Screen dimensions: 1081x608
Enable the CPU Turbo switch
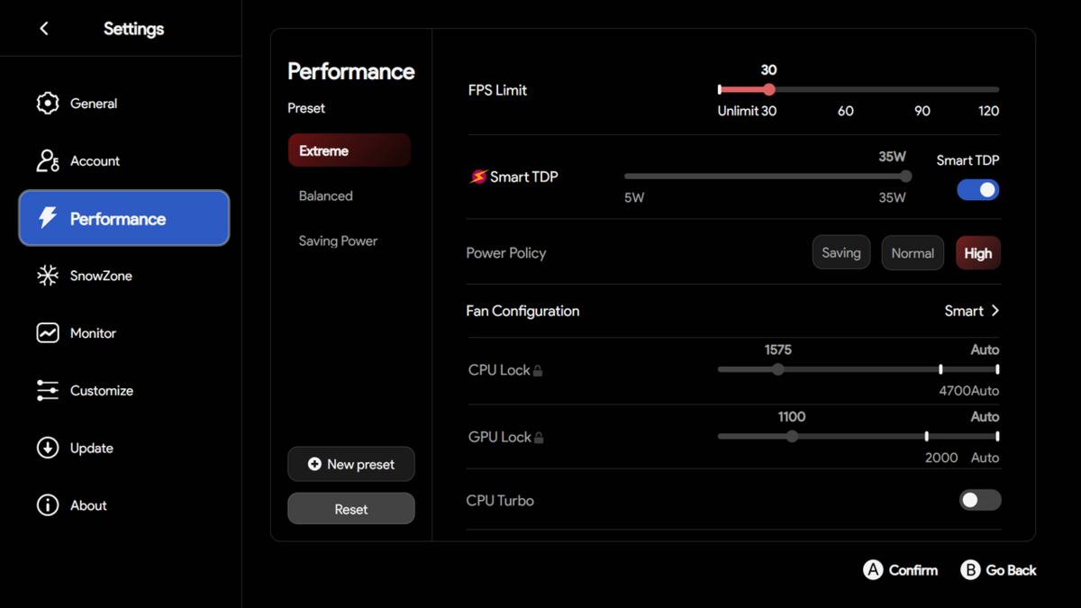coord(980,500)
